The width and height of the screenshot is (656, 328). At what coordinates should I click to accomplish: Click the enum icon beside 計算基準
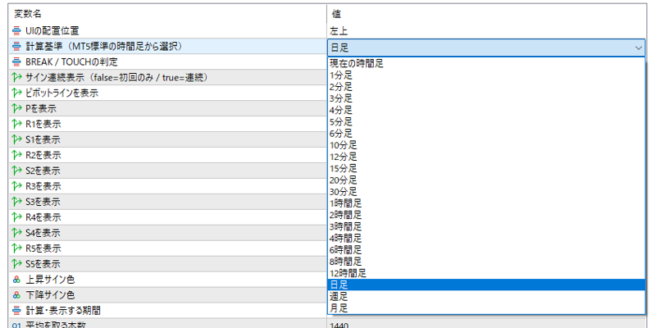[16, 47]
